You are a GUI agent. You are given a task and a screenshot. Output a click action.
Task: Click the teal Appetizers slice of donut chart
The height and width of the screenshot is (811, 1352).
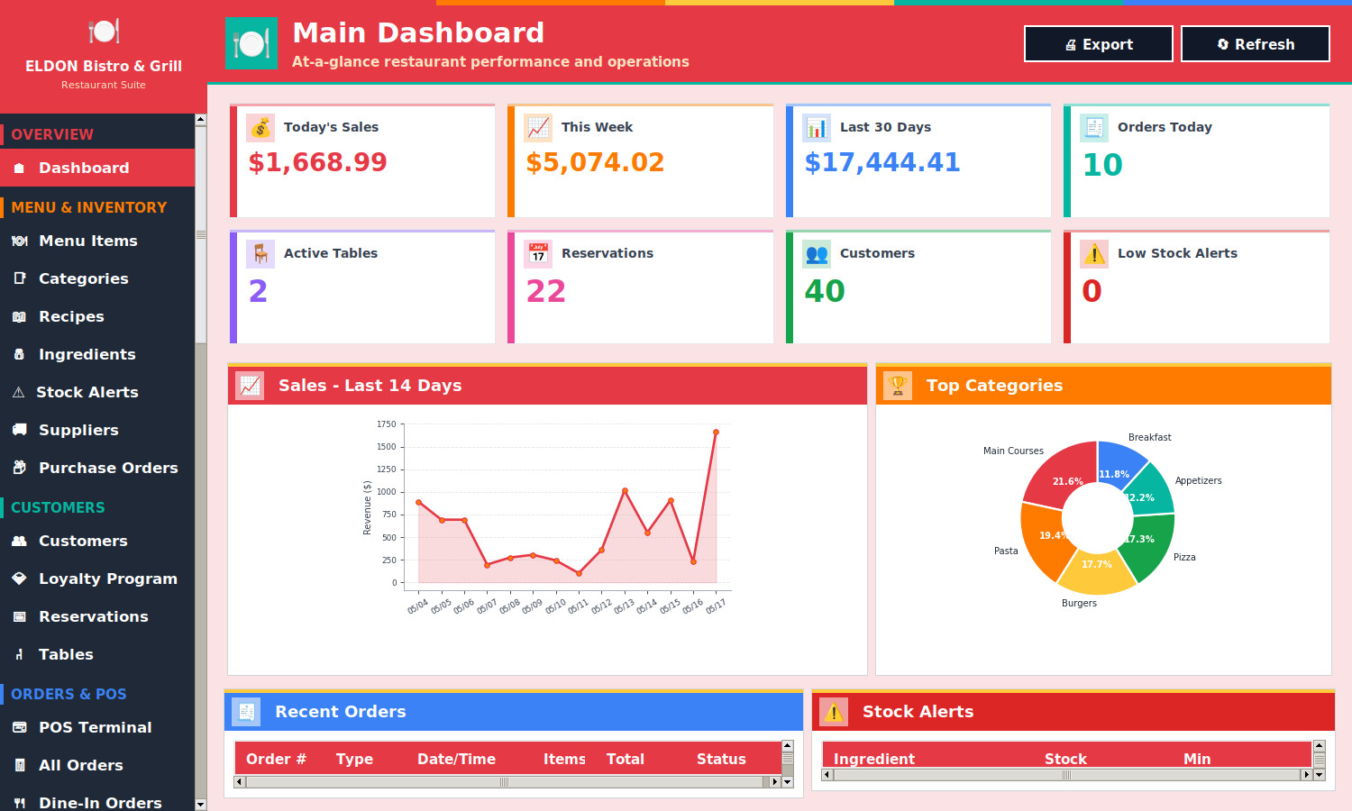[1149, 491]
